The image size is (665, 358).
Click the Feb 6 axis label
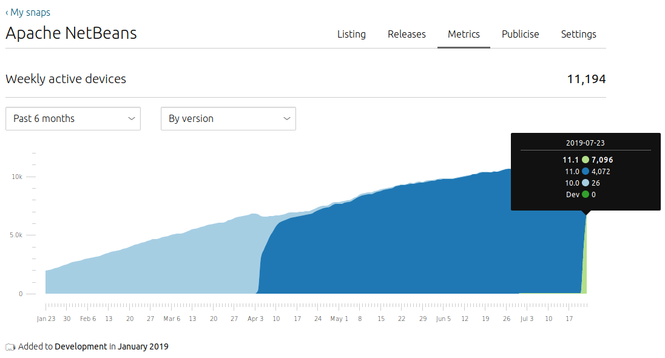tap(88, 319)
